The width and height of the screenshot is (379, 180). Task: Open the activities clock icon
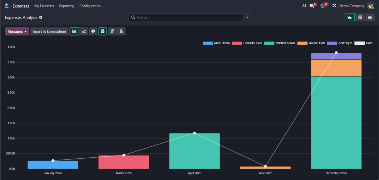tap(322, 6)
